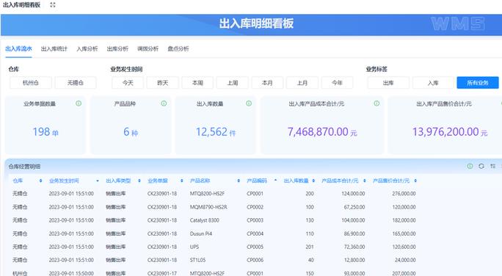
Task: Open info icon on 出入库产品成本合计 card
Action: tap(376, 103)
